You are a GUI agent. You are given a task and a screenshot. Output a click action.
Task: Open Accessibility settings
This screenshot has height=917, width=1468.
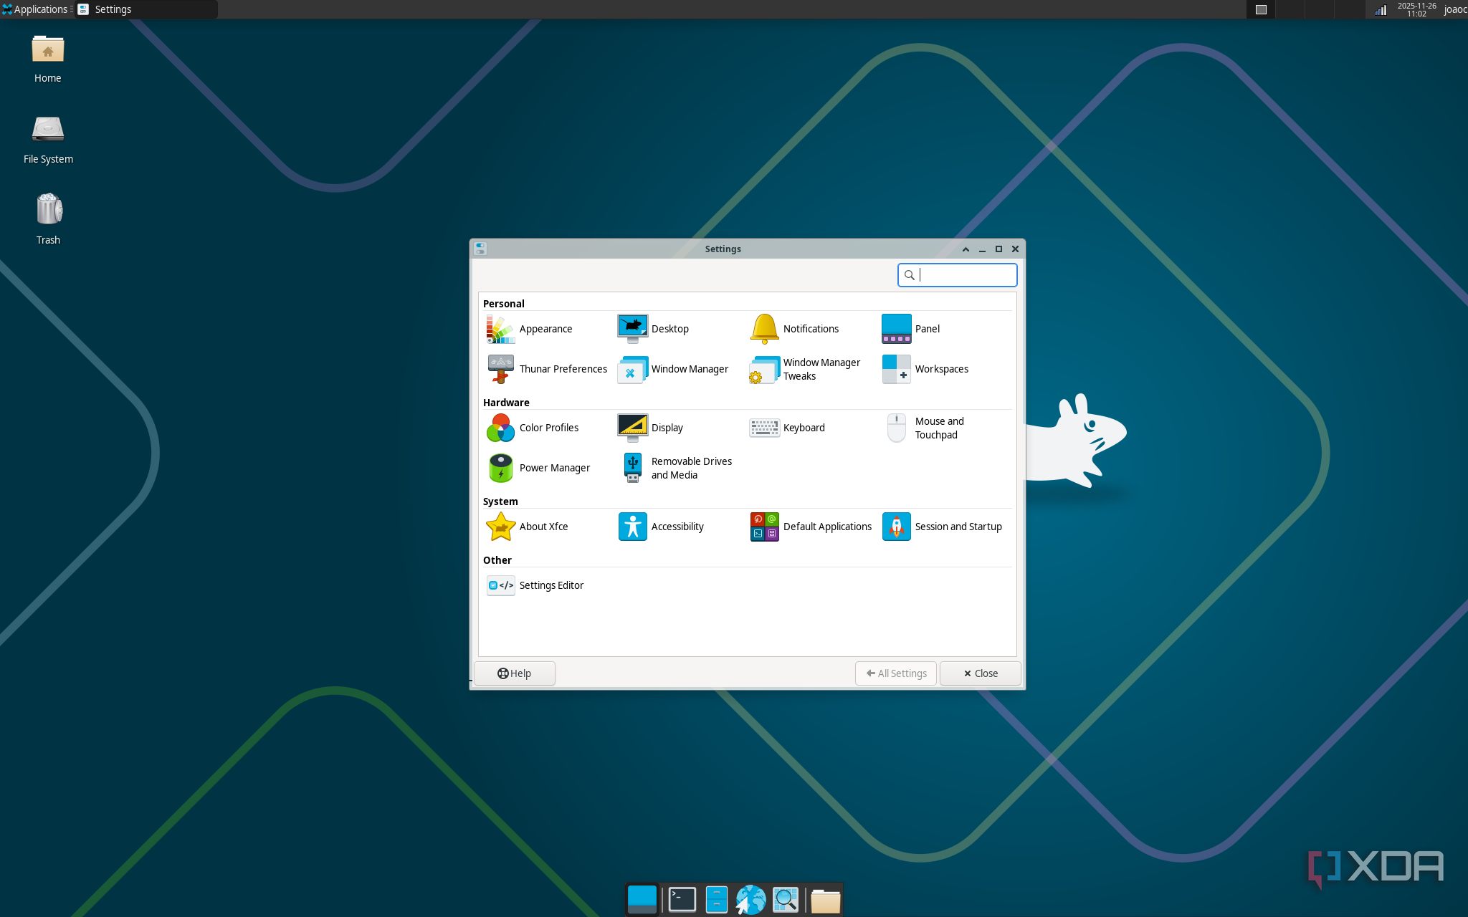tap(661, 527)
